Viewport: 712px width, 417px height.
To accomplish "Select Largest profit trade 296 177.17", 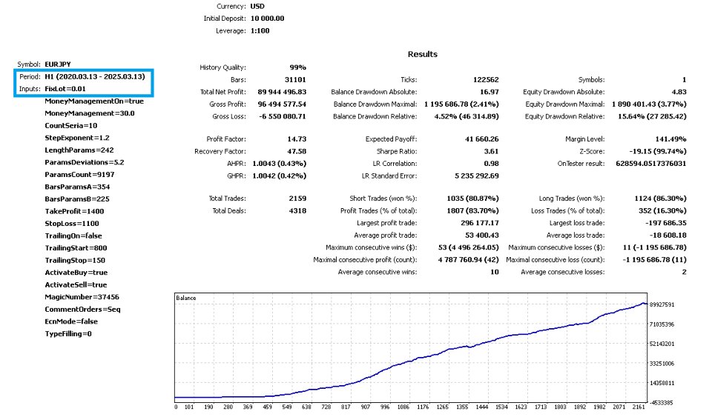I will coord(480,223).
